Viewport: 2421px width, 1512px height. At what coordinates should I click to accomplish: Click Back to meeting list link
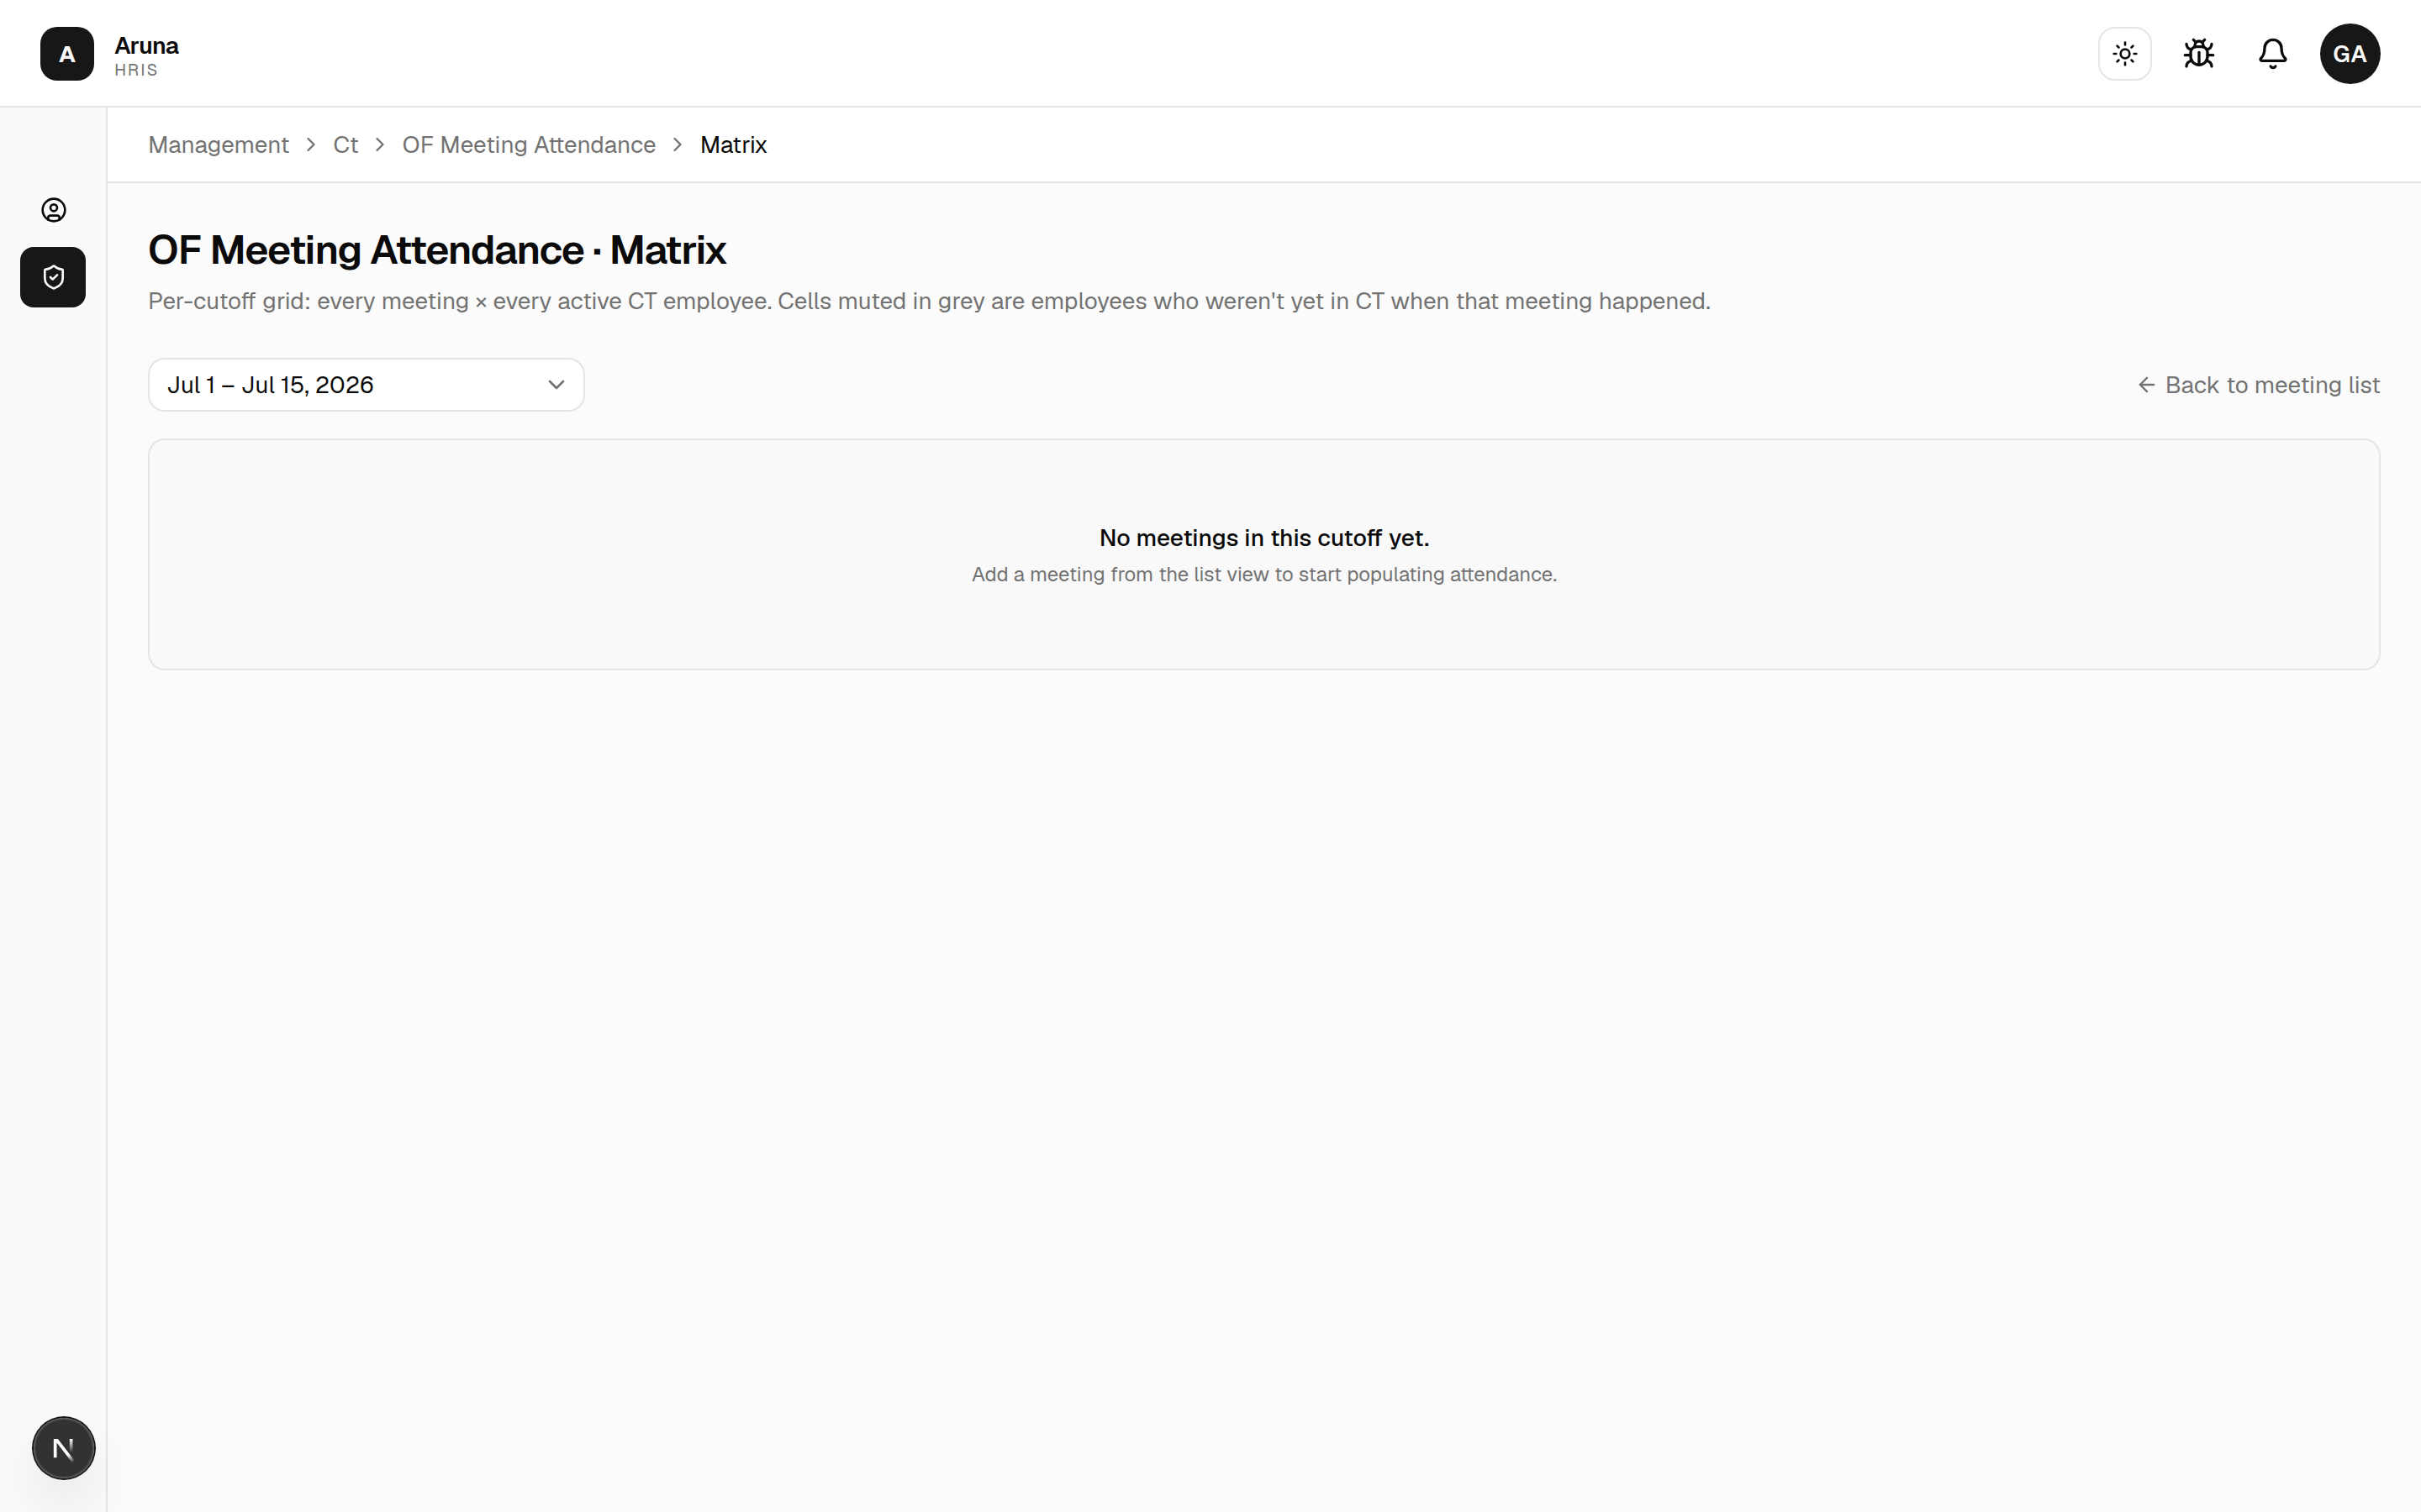(2259, 385)
